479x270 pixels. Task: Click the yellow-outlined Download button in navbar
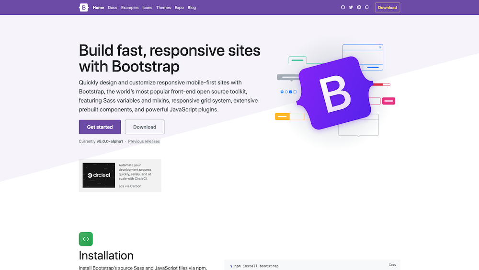click(388, 8)
